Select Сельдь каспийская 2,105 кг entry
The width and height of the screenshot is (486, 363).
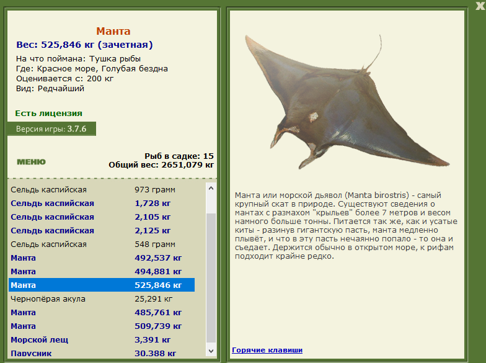(102, 217)
